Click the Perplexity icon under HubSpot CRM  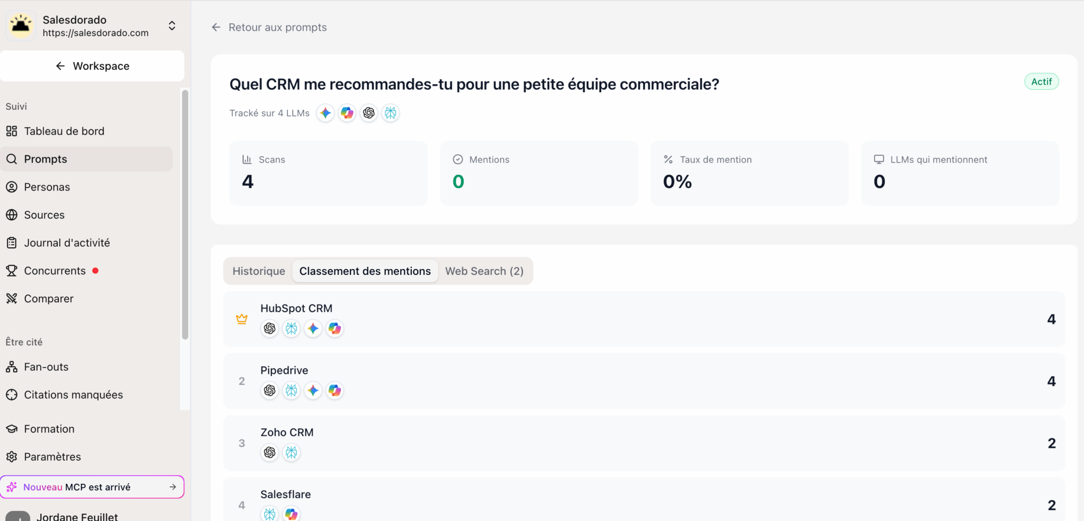[x=292, y=329]
